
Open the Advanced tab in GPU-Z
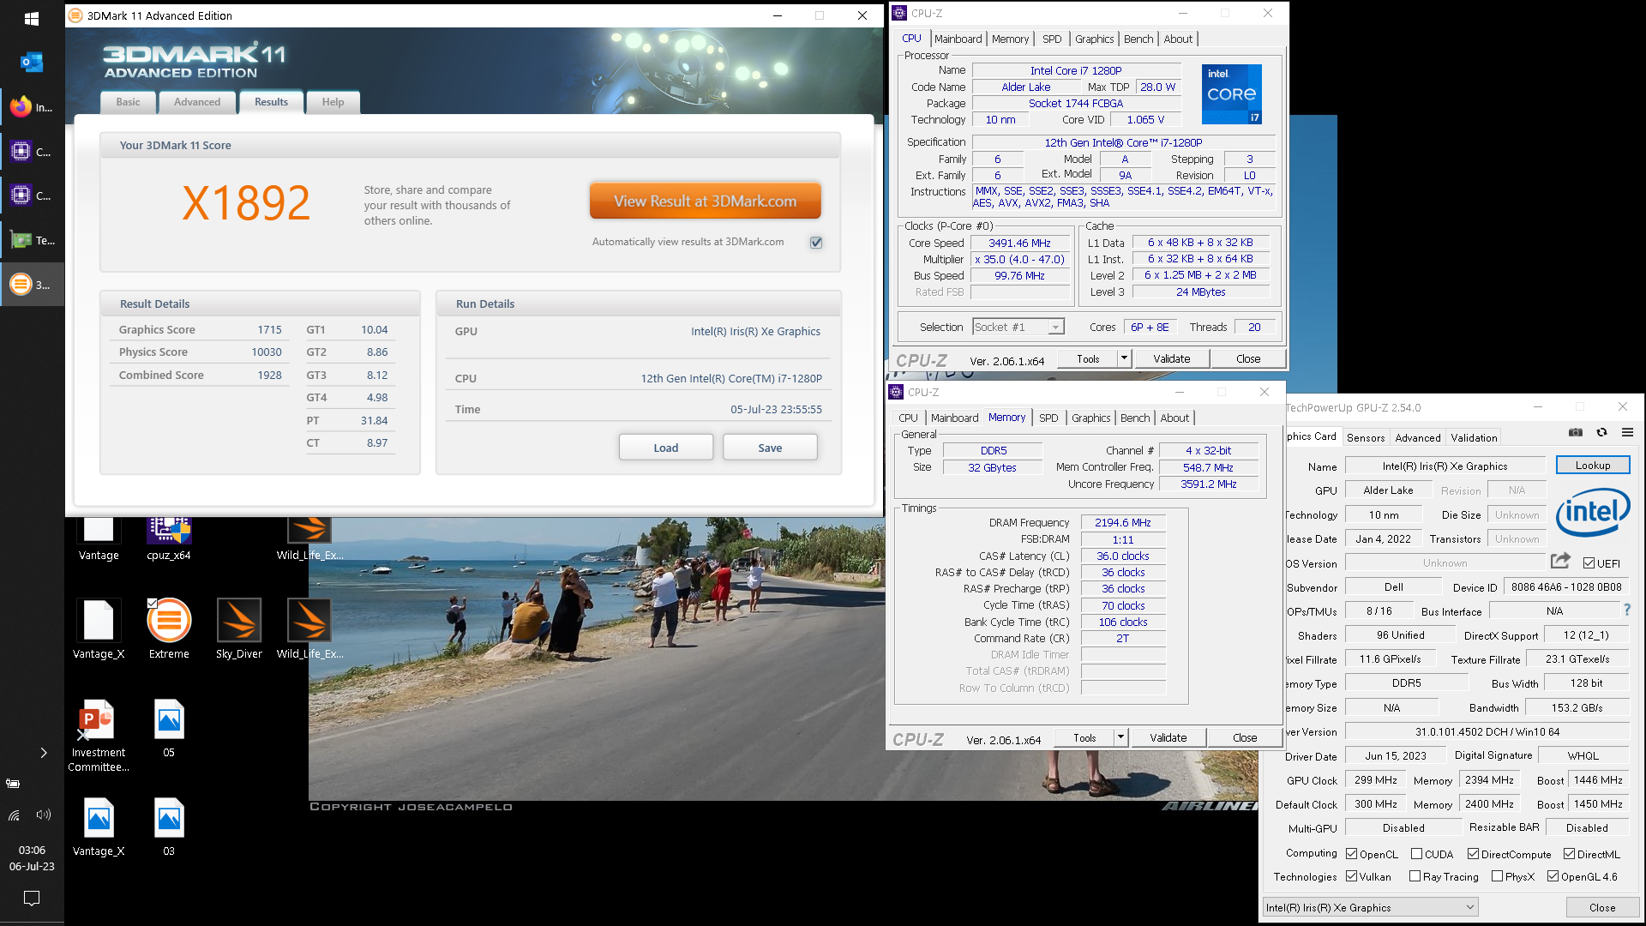(1418, 437)
